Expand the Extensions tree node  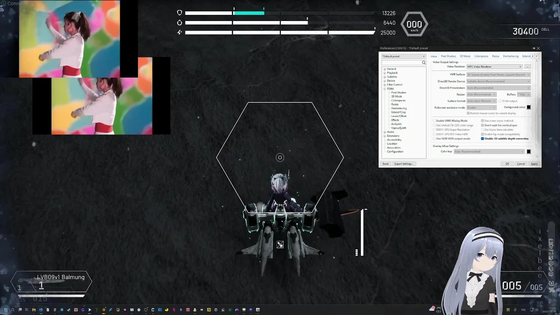pos(385,136)
